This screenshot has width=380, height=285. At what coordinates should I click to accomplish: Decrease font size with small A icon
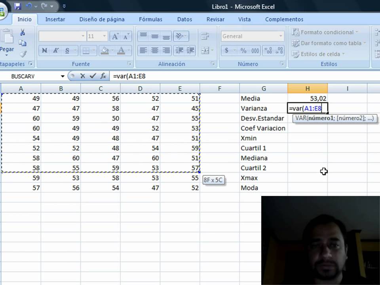(x=126, y=36)
